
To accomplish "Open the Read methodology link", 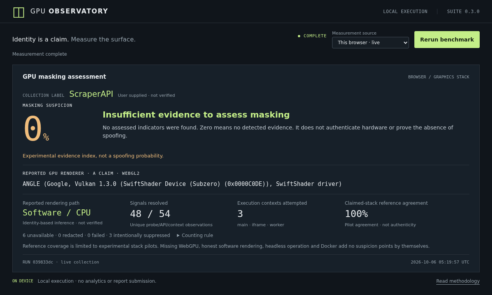I will point(458,281).
